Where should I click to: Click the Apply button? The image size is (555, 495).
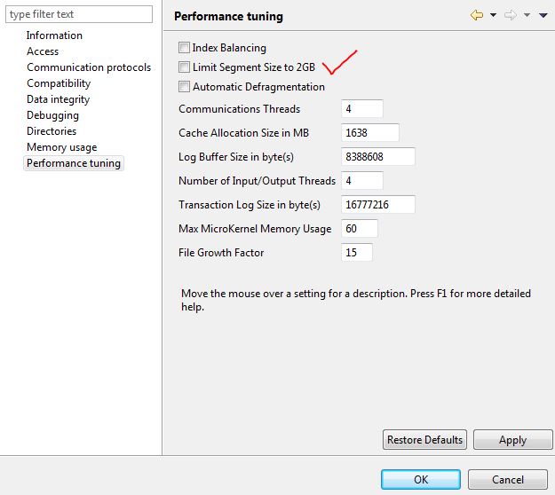point(512,440)
